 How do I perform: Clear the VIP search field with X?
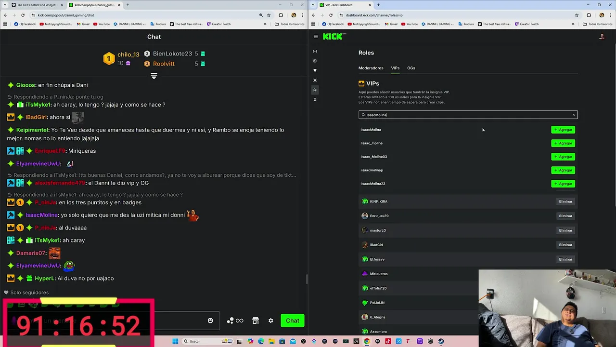click(x=574, y=115)
